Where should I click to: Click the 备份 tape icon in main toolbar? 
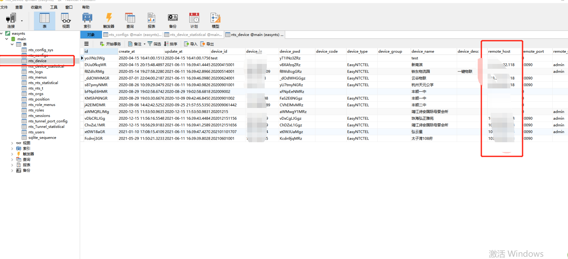(173, 21)
